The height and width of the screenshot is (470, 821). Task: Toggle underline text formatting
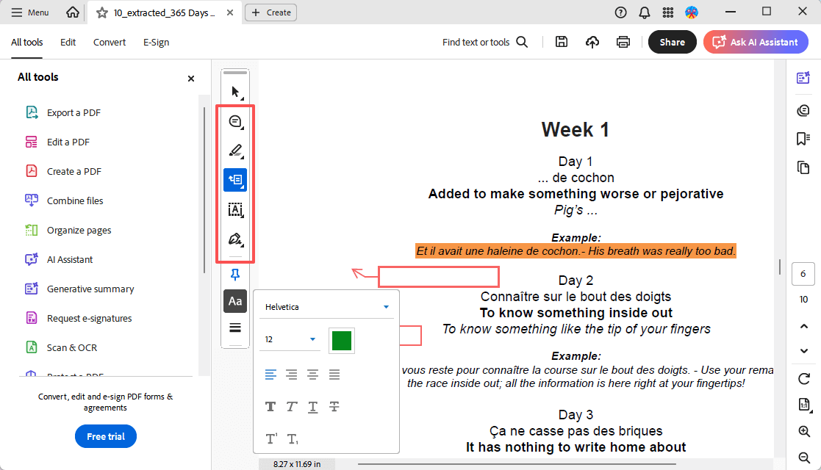pyautogui.click(x=312, y=406)
